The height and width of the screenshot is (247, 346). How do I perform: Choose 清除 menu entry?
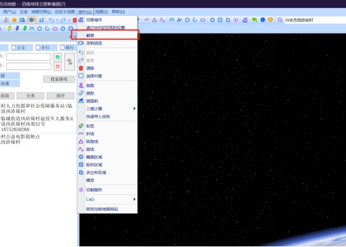point(107,69)
